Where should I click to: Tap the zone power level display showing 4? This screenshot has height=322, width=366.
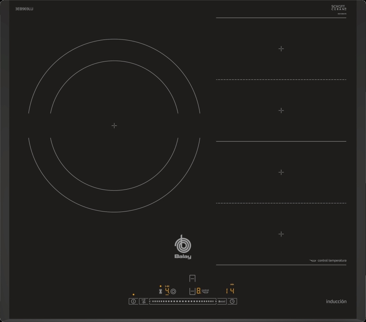coord(167,291)
